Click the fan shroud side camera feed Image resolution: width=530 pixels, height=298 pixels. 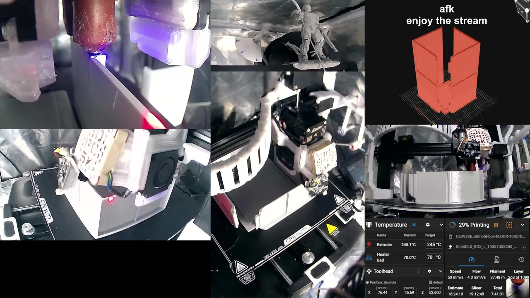(105, 185)
